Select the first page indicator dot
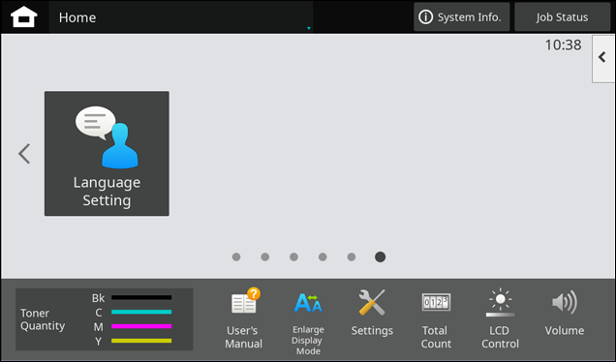Screen dimensions: 616x362 coord(236,256)
